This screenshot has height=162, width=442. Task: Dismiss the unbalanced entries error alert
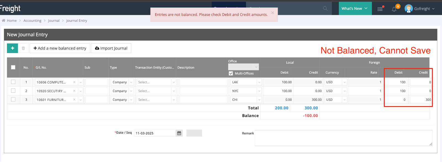pos(273,13)
